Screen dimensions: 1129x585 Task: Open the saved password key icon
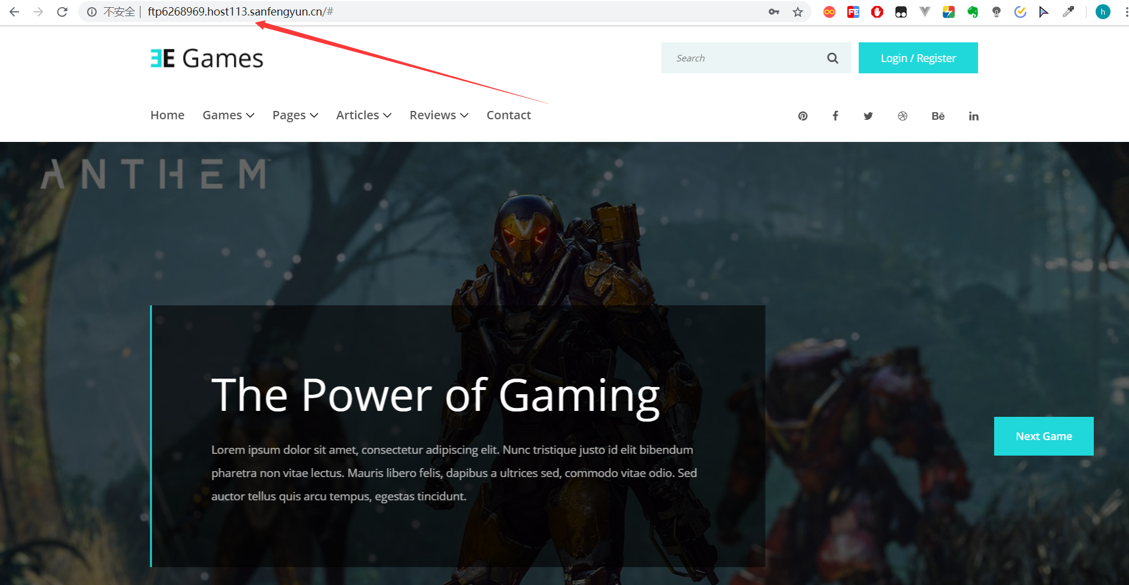pyautogui.click(x=774, y=12)
